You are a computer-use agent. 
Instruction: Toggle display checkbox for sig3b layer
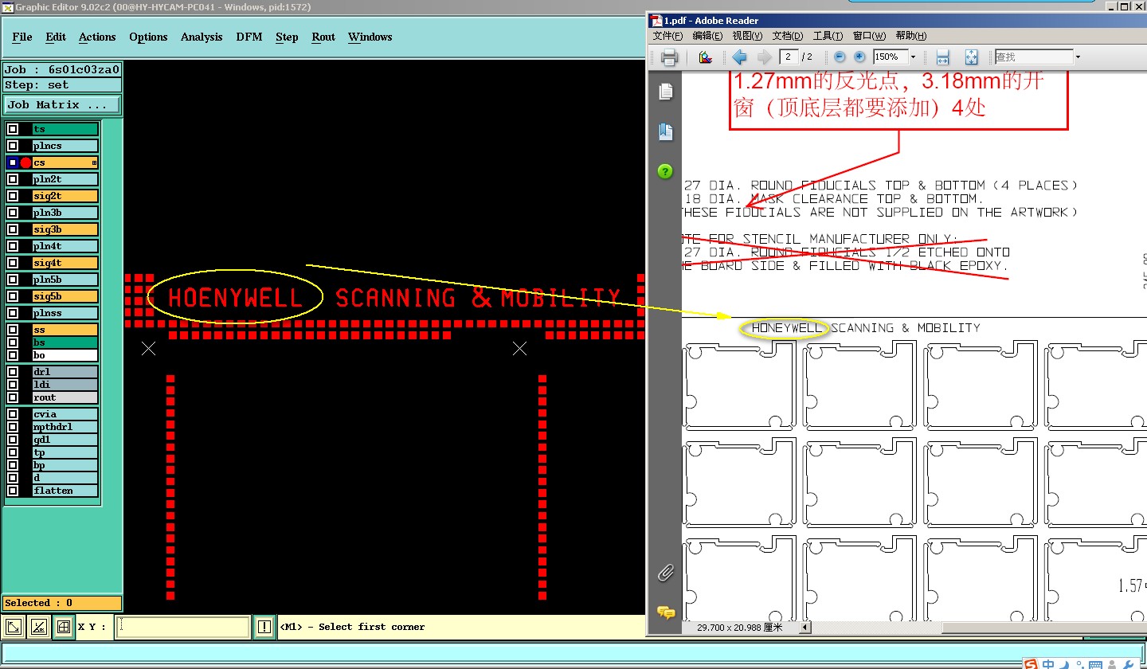point(13,229)
